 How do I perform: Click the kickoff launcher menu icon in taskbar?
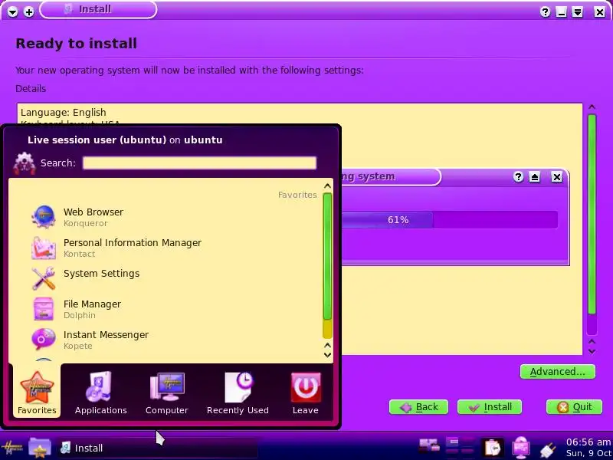click(x=11, y=447)
